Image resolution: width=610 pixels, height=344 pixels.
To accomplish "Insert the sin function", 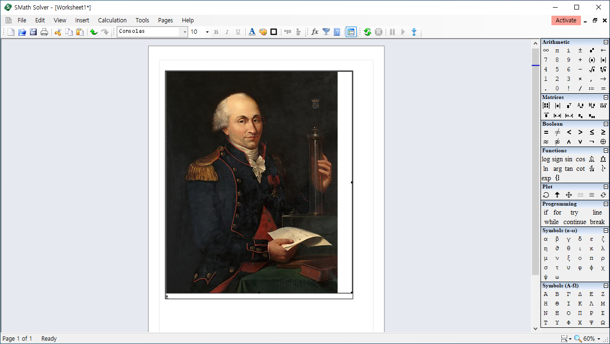I will point(569,159).
